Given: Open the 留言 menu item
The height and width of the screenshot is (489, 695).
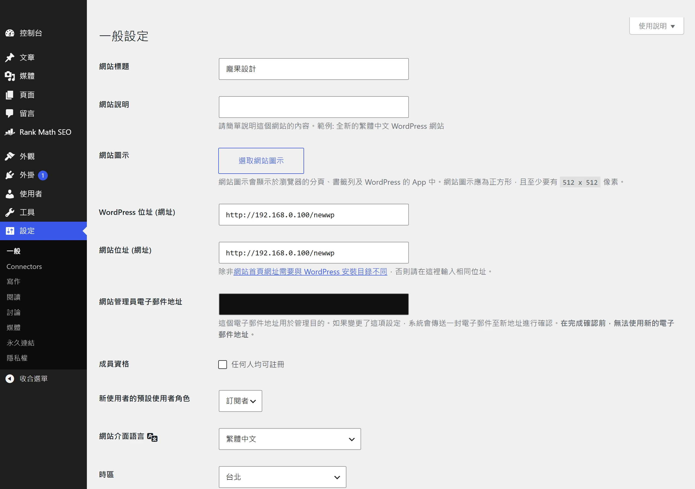Looking at the screenshot, I should click(x=43, y=114).
